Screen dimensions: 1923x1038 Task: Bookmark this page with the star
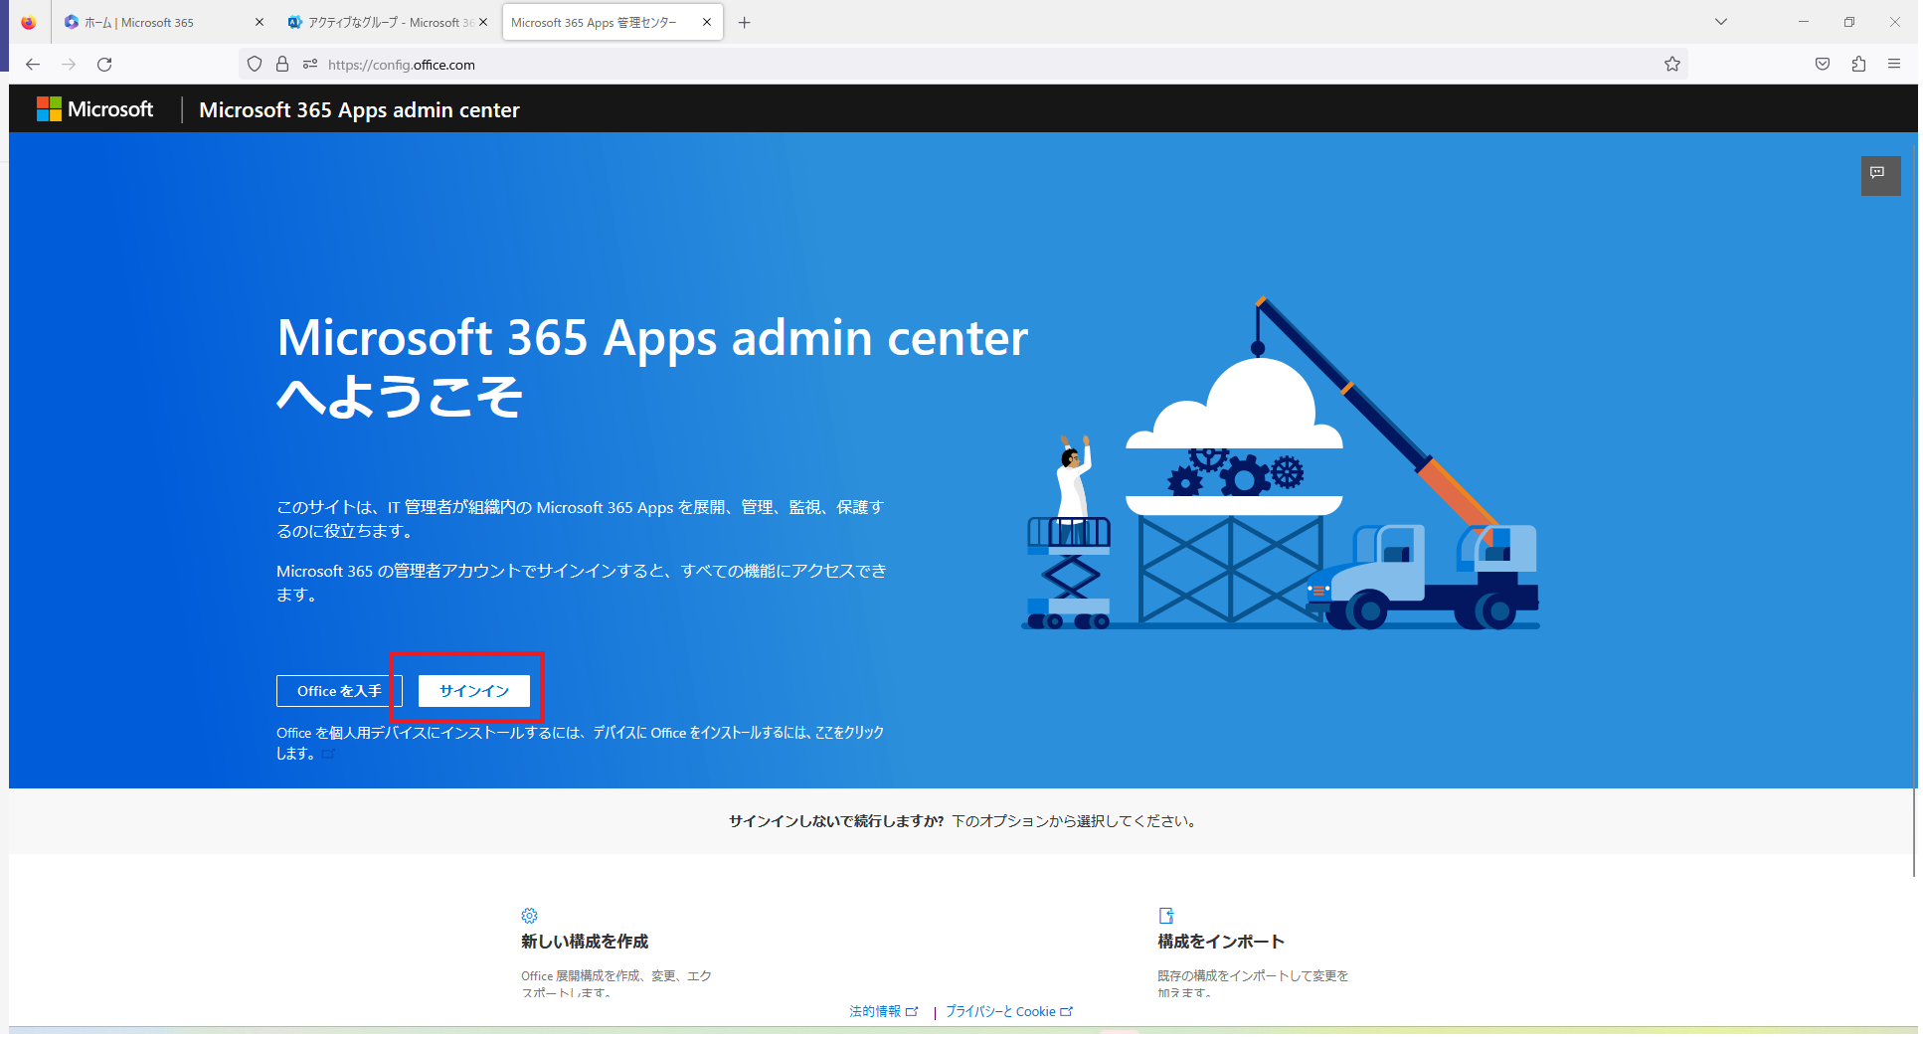coord(1672,65)
